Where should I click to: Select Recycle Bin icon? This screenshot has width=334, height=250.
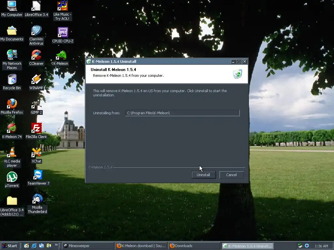click(12, 82)
